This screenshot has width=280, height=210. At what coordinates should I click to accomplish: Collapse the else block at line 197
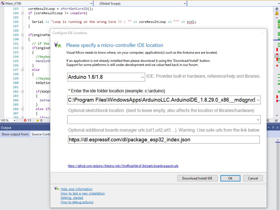click(22, 70)
